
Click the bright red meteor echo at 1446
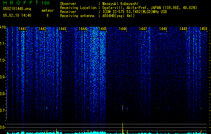[x=122, y=108]
